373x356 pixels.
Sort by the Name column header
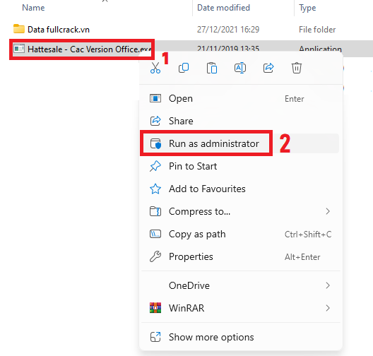click(x=33, y=8)
